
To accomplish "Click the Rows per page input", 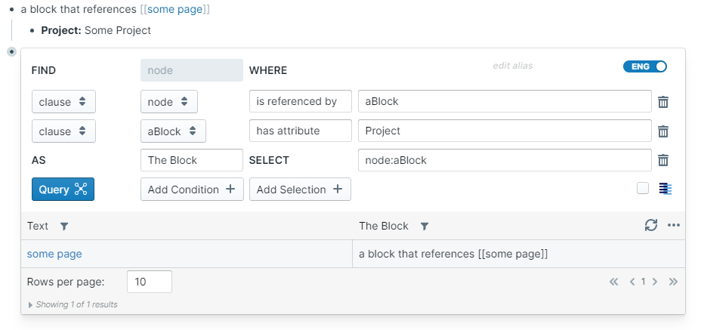I will [x=149, y=282].
